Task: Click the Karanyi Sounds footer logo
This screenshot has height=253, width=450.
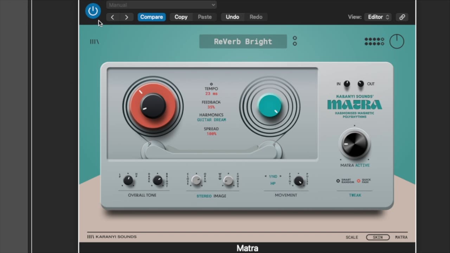Action: tap(112, 237)
